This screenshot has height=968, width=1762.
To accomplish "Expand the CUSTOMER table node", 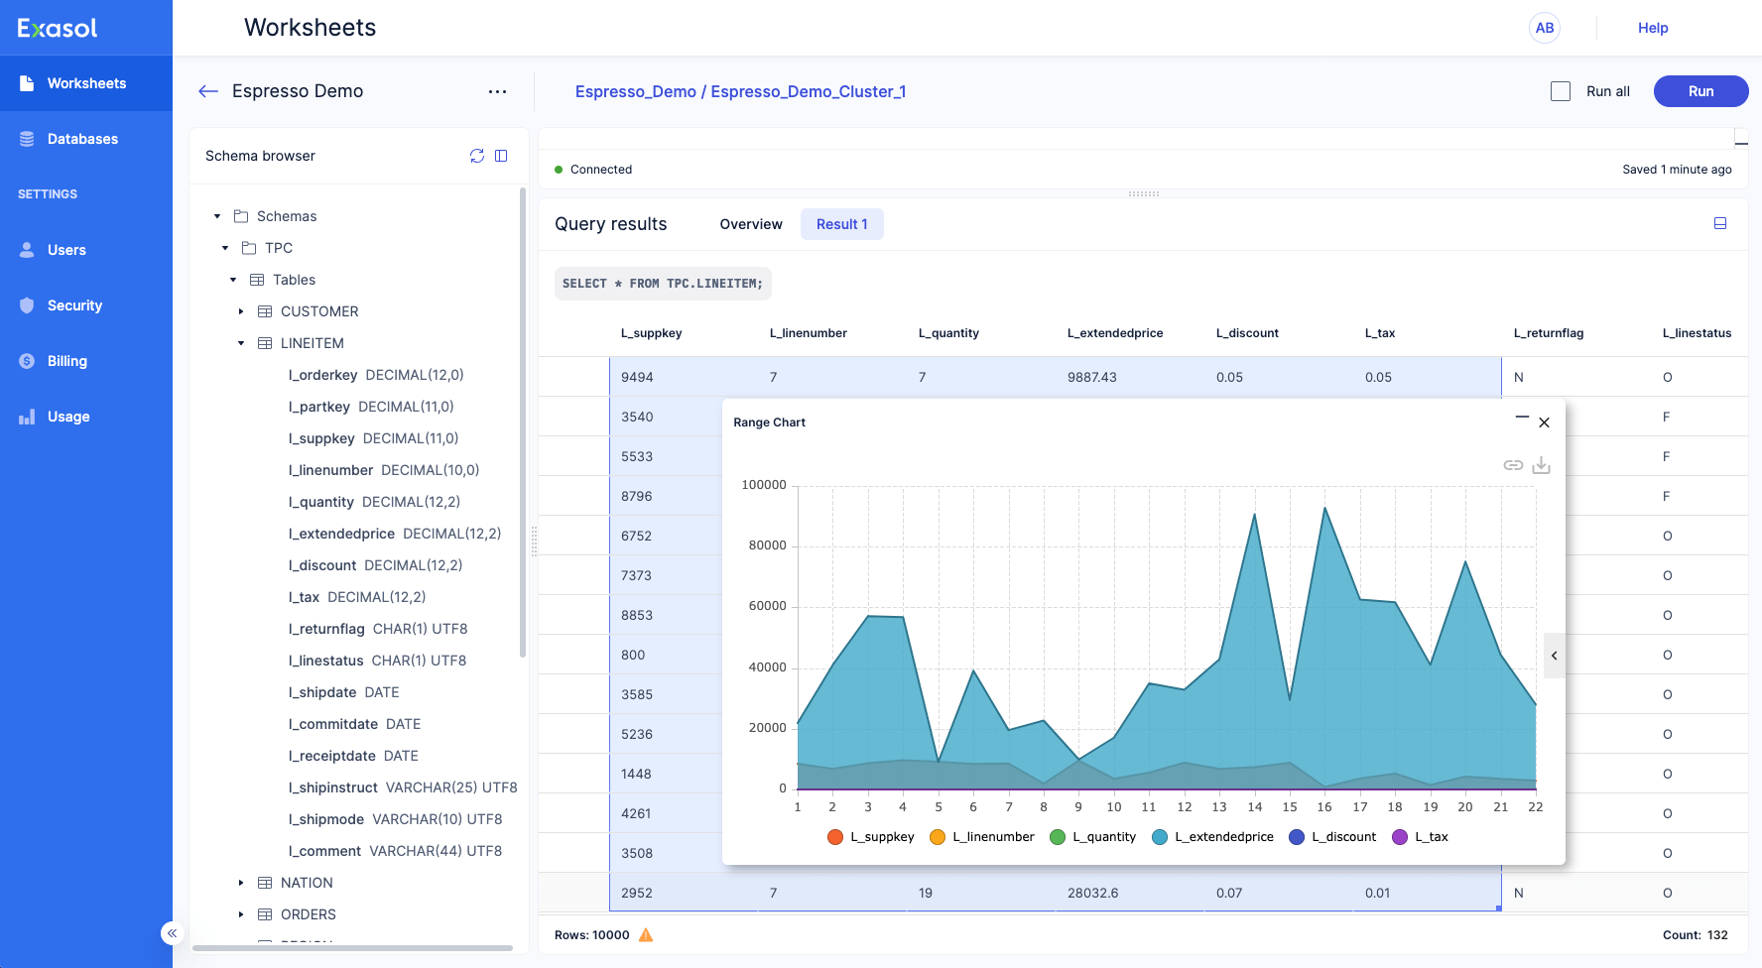I will pos(241,311).
